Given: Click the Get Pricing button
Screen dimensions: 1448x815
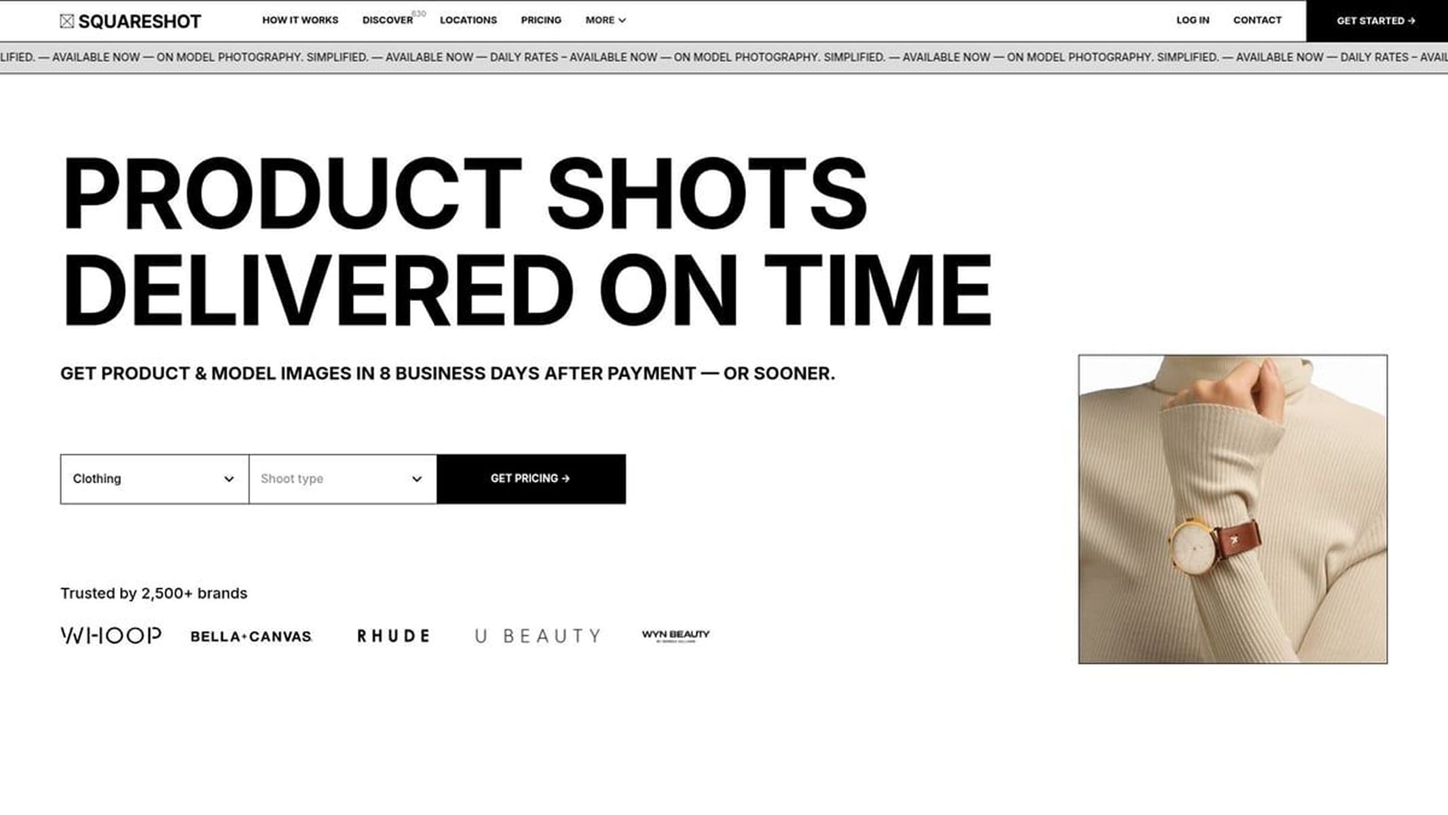Looking at the screenshot, I should pos(531,479).
